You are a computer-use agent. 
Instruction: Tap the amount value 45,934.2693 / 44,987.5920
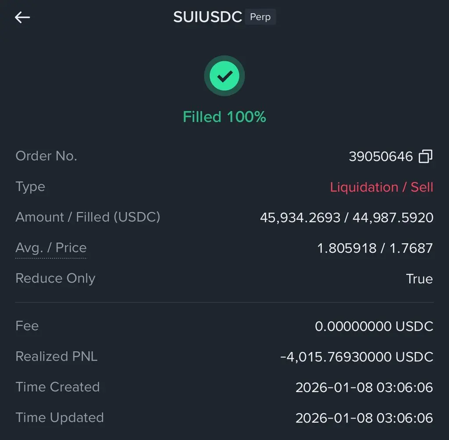click(346, 217)
